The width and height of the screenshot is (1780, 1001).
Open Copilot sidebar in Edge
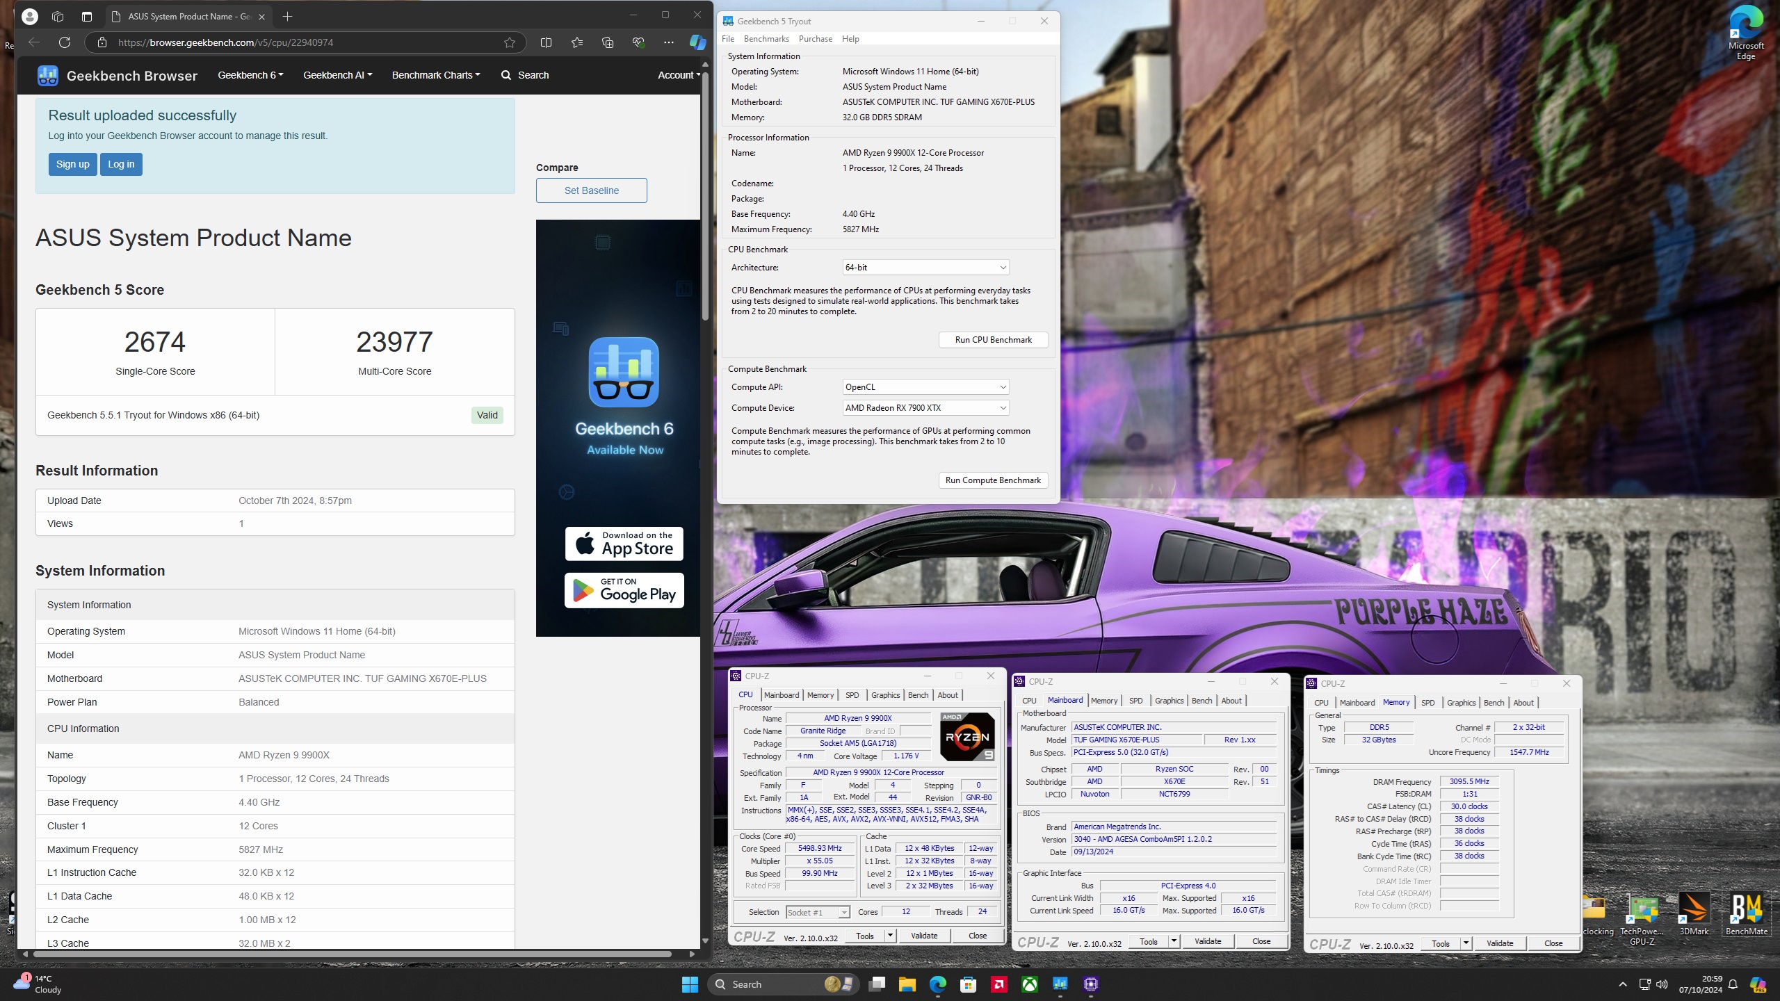pos(697,42)
